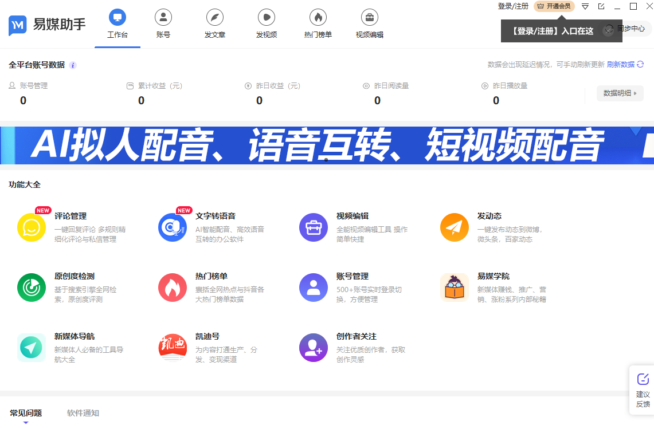Screen dimensions: 654x429
Task: Open 易媒学院 media academy
Action: tap(455, 287)
